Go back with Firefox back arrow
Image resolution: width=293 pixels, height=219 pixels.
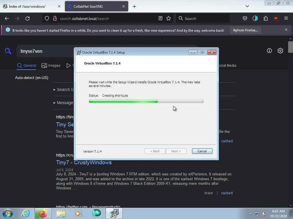tap(7, 19)
